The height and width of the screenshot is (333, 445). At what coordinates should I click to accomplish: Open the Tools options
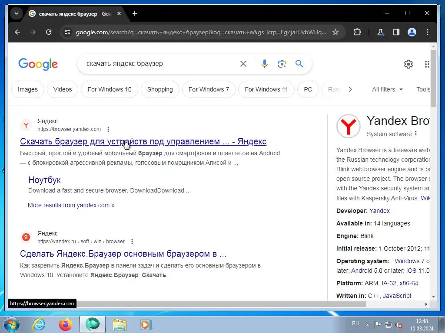pyautogui.click(x=423, y=89)
